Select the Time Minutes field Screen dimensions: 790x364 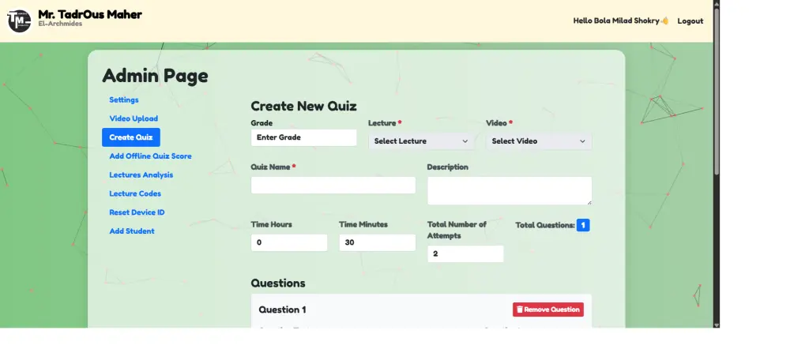pyautogui.click(x=377, y=243)
